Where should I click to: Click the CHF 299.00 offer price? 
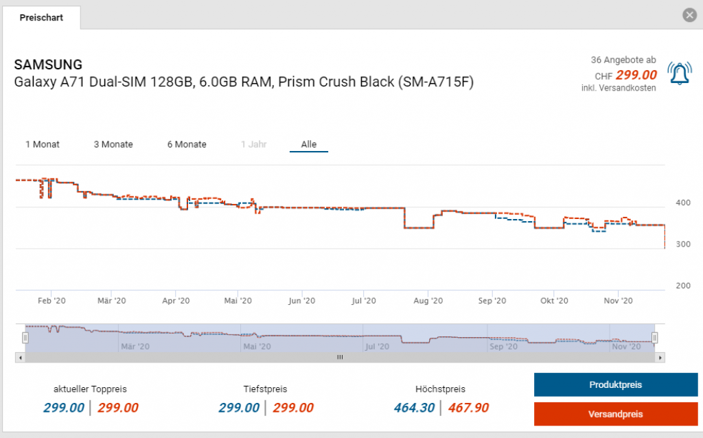coord(636,75)
